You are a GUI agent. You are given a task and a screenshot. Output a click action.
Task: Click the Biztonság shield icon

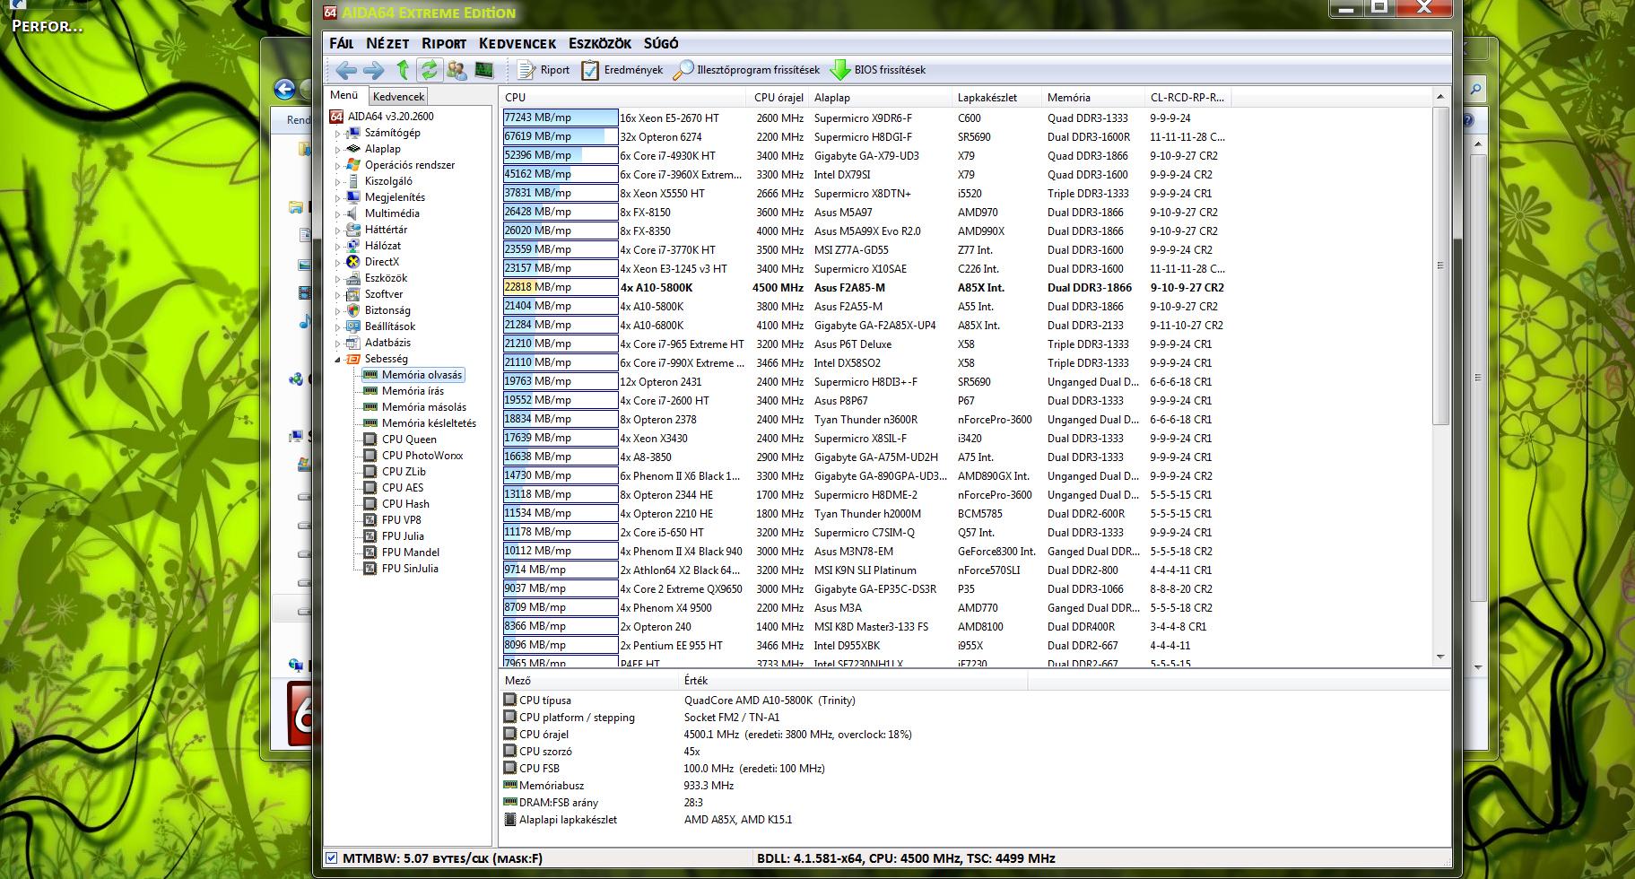tap(353, 310)
